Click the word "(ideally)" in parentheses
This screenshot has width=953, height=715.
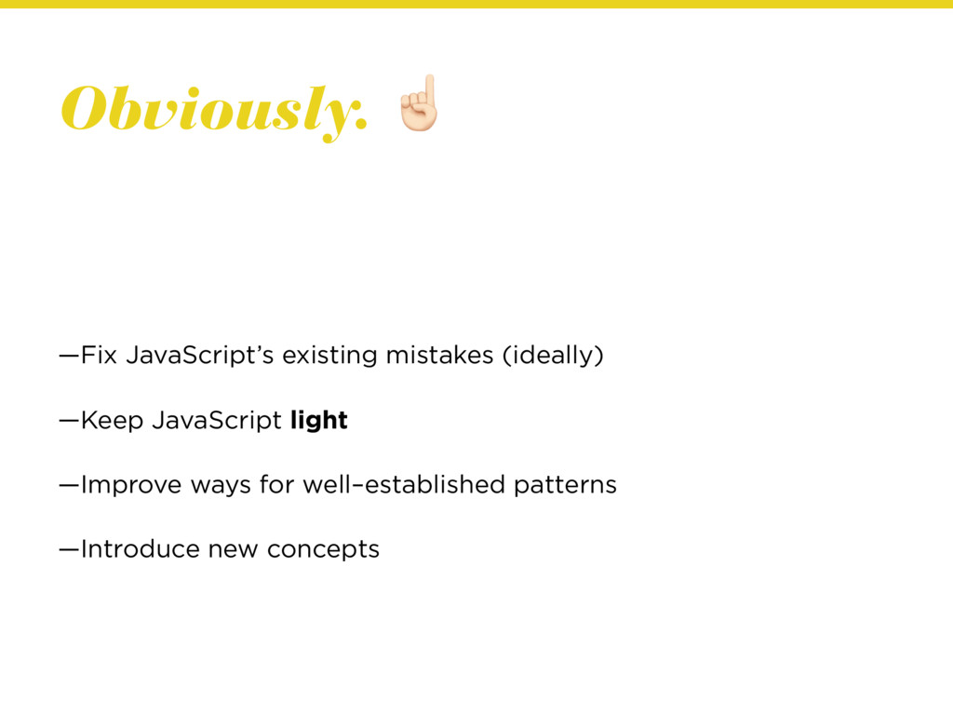coord(553,355)
